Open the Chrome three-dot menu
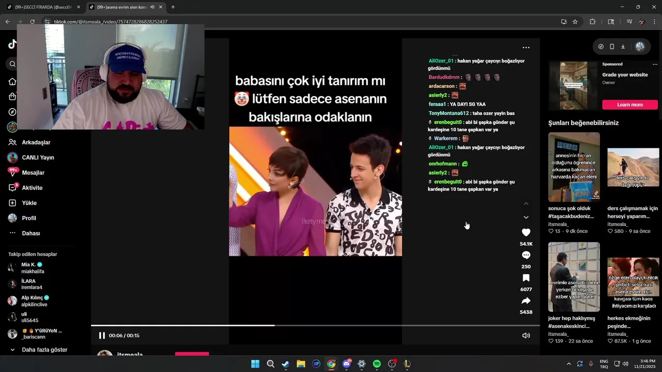This screenshot has height=372, width=662. (654, 22)
